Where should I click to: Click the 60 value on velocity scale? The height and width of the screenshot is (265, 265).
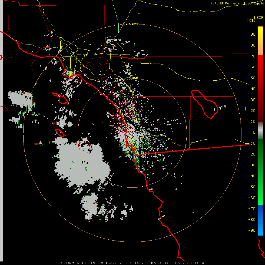tap(253, 67)
